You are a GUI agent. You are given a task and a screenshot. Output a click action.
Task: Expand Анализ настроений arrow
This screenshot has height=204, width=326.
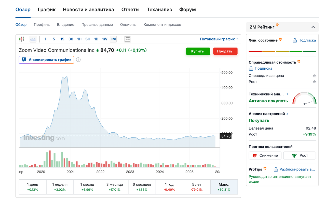coord(288,114)
